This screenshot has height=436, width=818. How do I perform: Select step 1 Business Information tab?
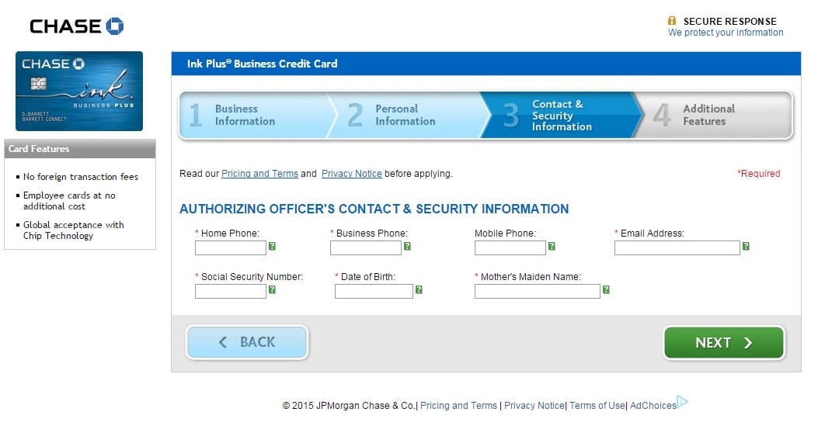253,115
